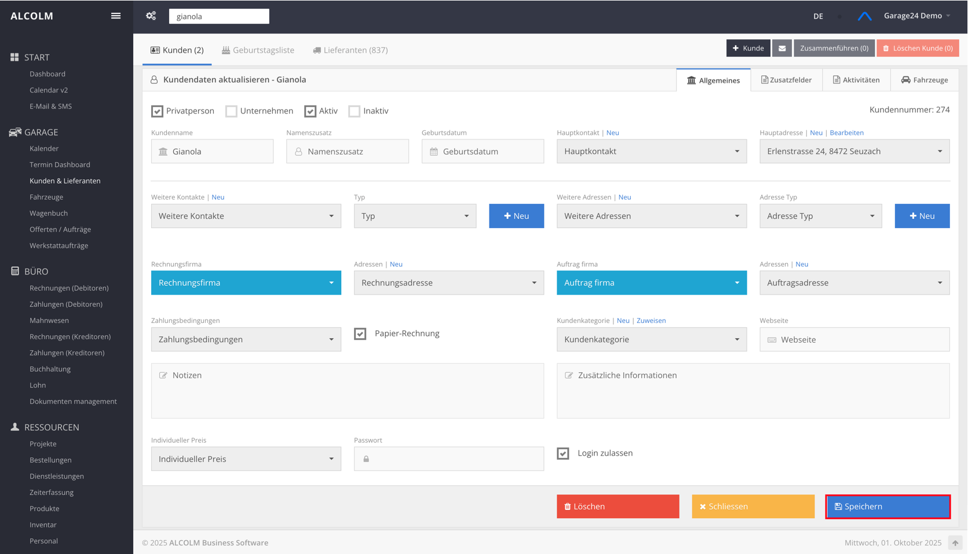Click the blue ALCOLM logo icon in header
The height and width of the screenshot is (554, 968).
(864, 16)
